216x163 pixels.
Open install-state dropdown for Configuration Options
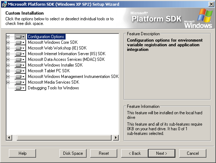pyautogui.click(x=20, y=37)
